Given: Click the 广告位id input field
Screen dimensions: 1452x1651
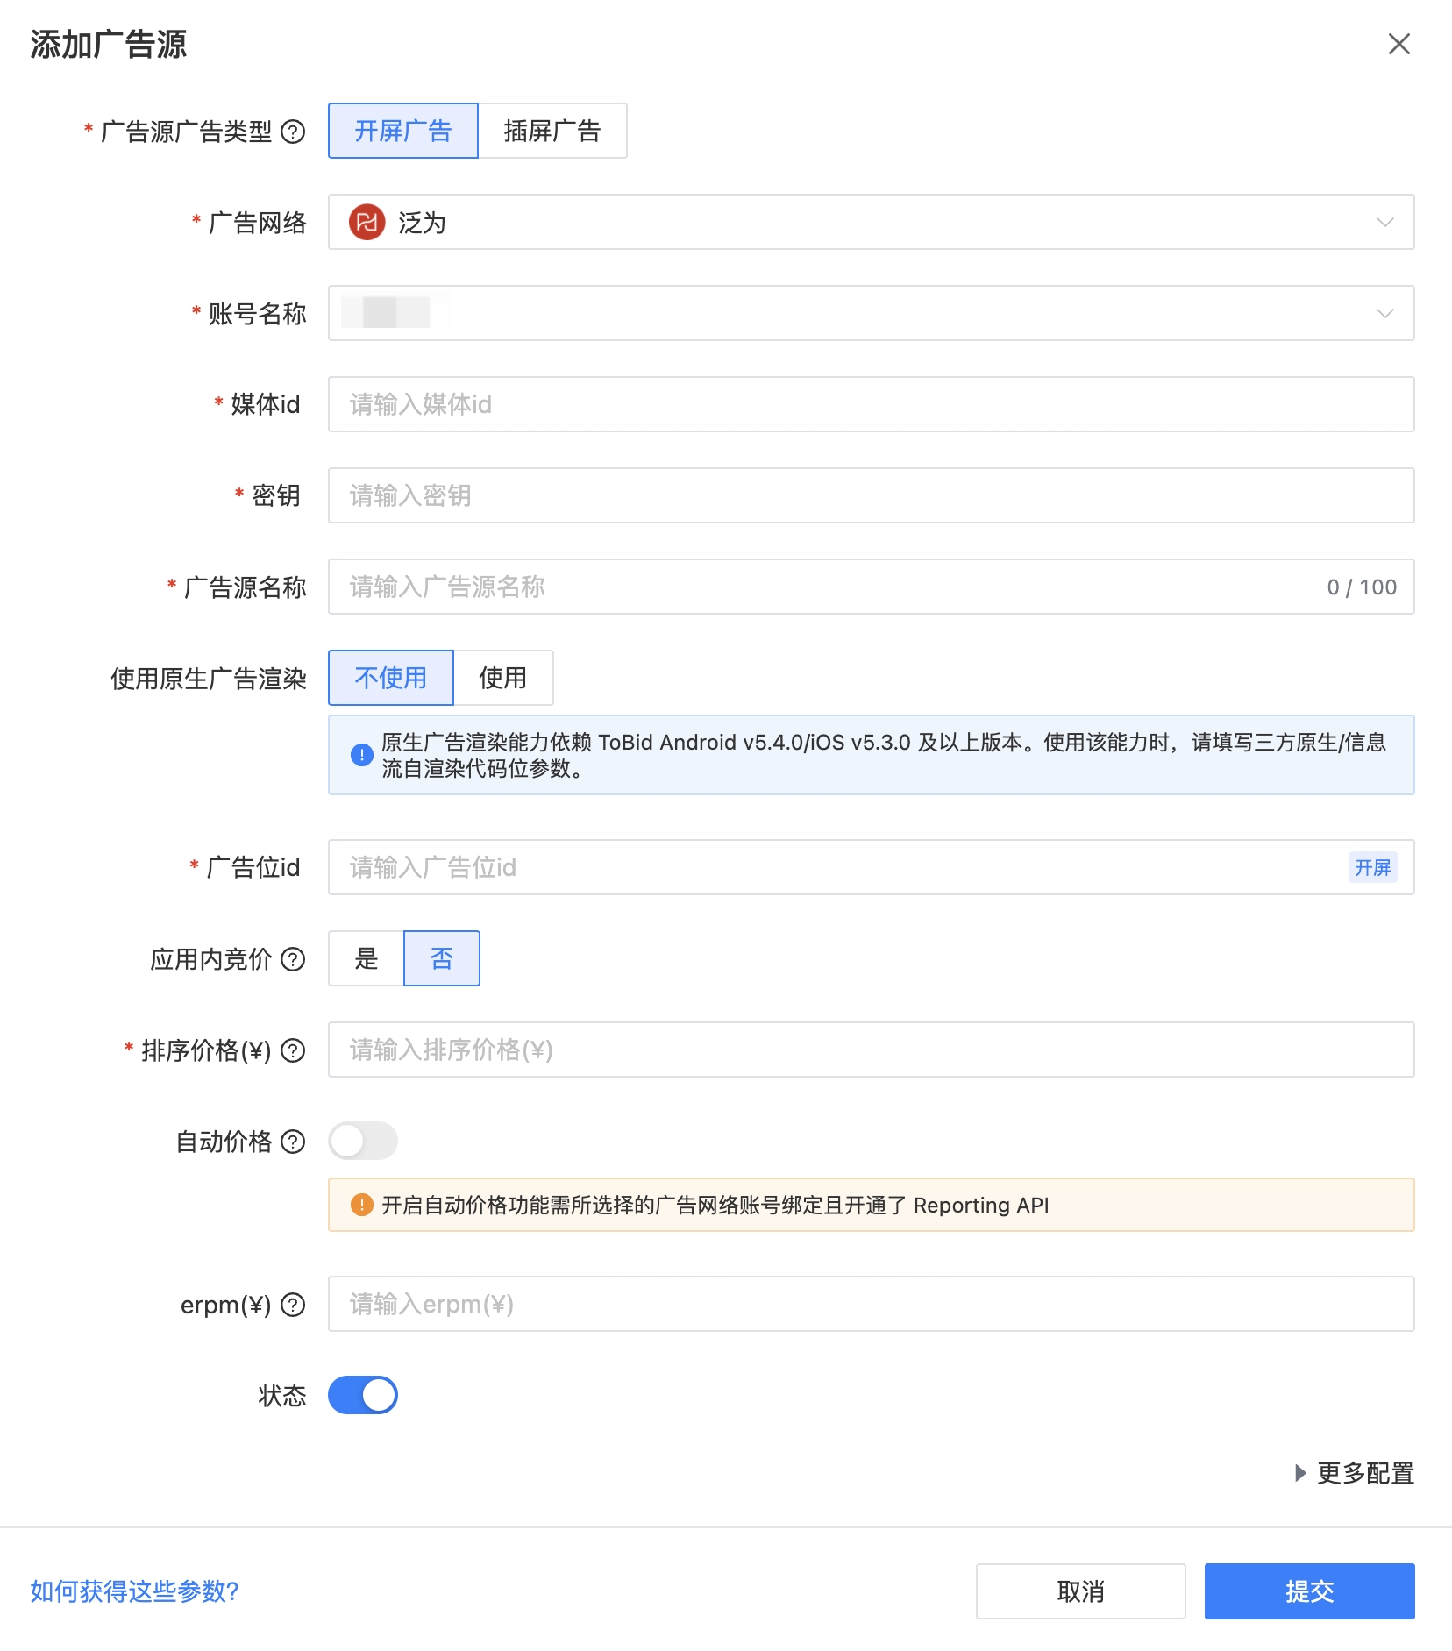Looking at the screenshot, I should tap(872, 867).
